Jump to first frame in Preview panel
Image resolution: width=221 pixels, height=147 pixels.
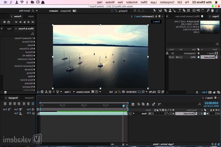(33, 22)
